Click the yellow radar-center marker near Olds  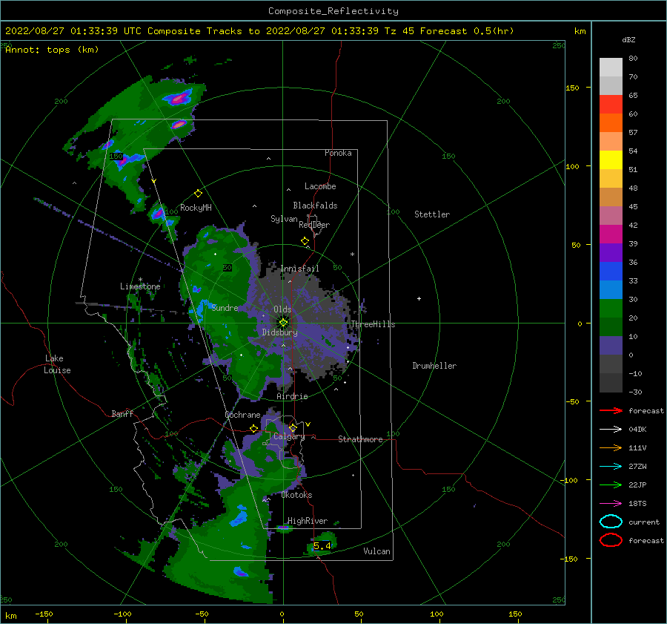(x=283, y=323)
